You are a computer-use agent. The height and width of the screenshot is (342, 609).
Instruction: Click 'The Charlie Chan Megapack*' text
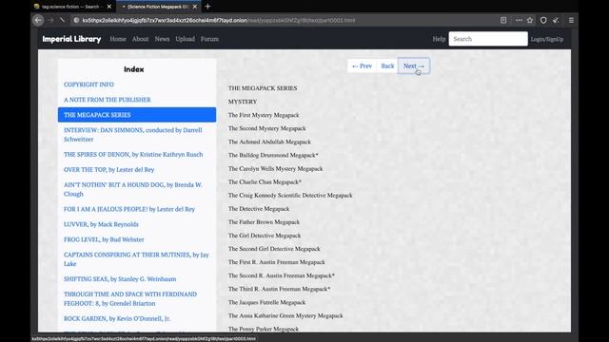265,181
